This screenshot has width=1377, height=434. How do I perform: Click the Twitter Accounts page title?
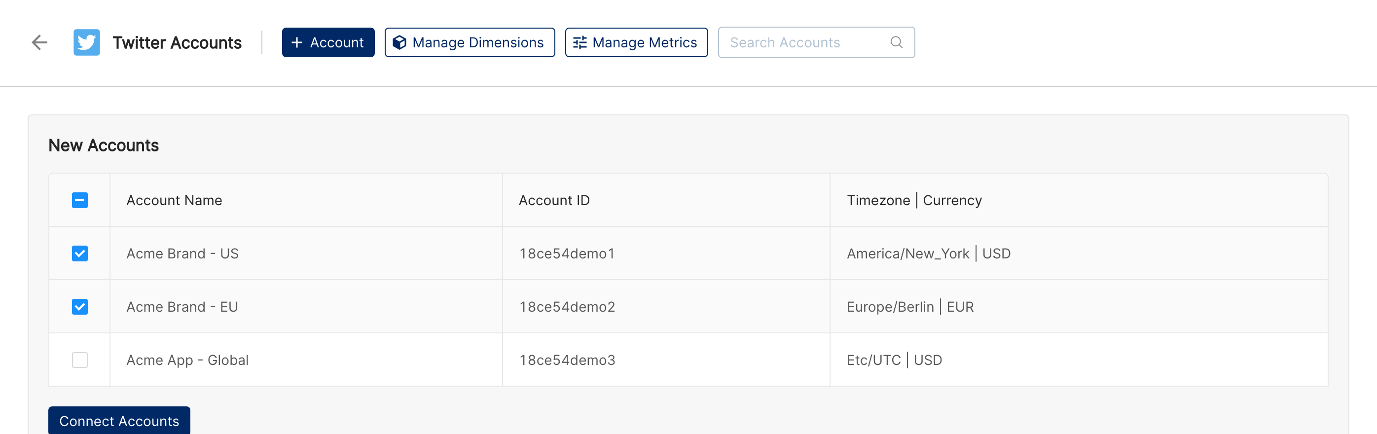177,42
